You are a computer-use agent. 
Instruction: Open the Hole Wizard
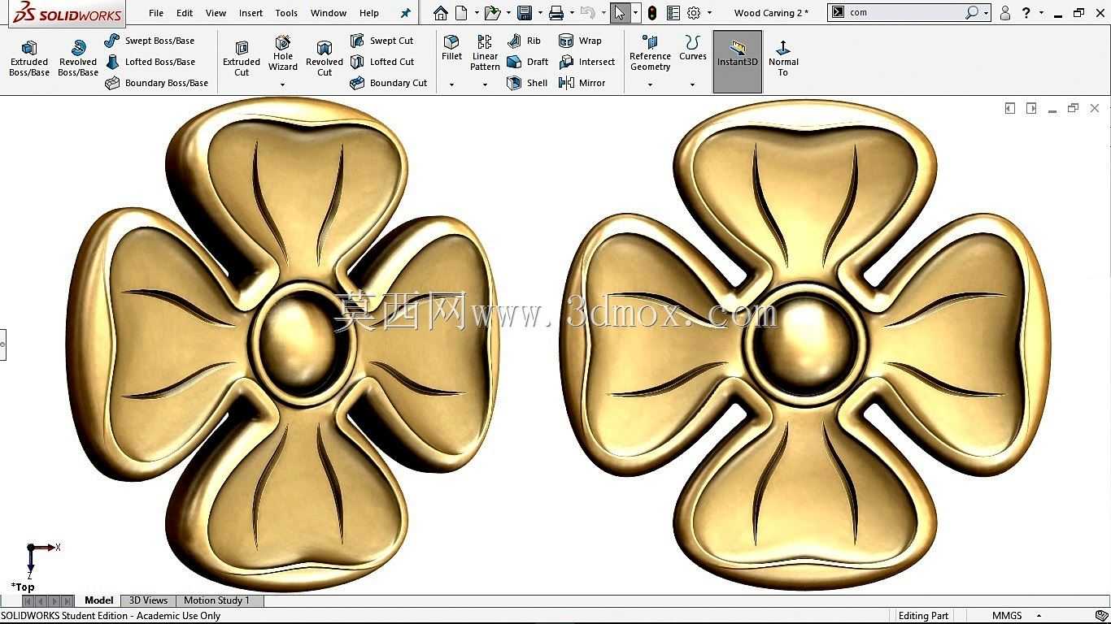283,54
